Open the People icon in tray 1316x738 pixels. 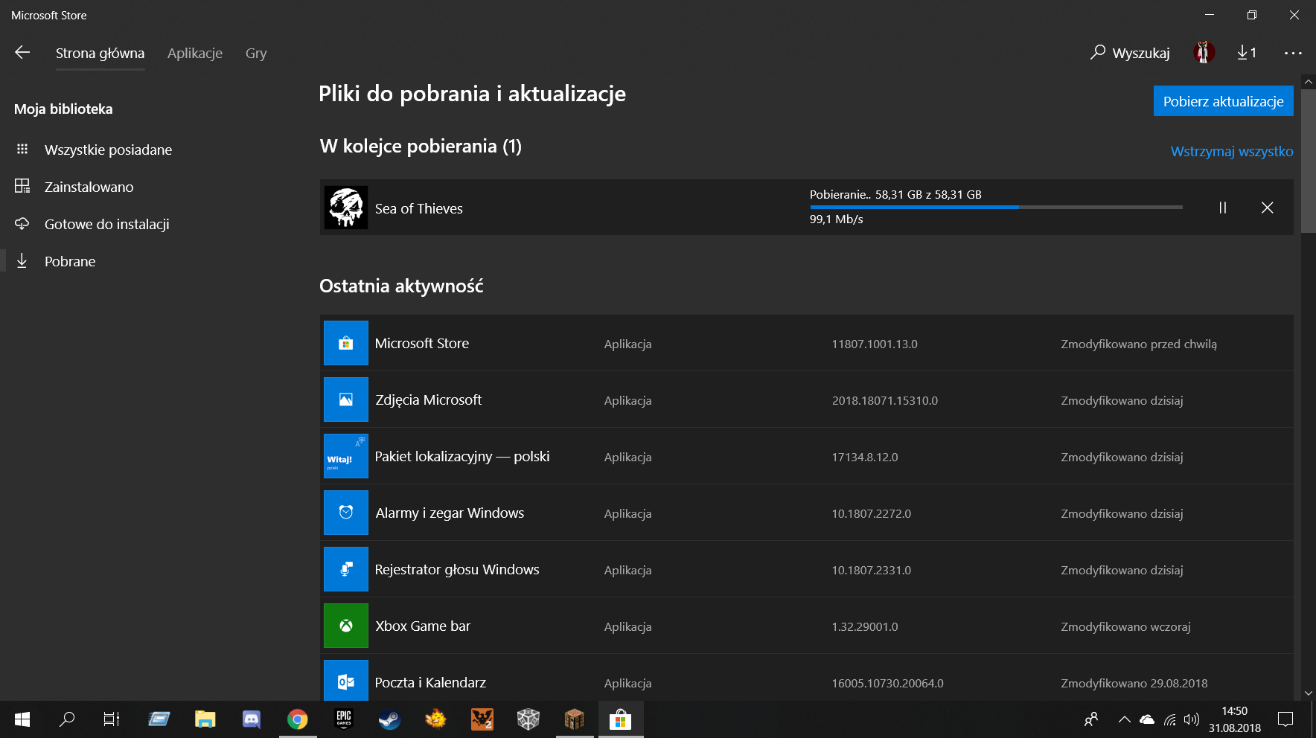point(1091,719)
